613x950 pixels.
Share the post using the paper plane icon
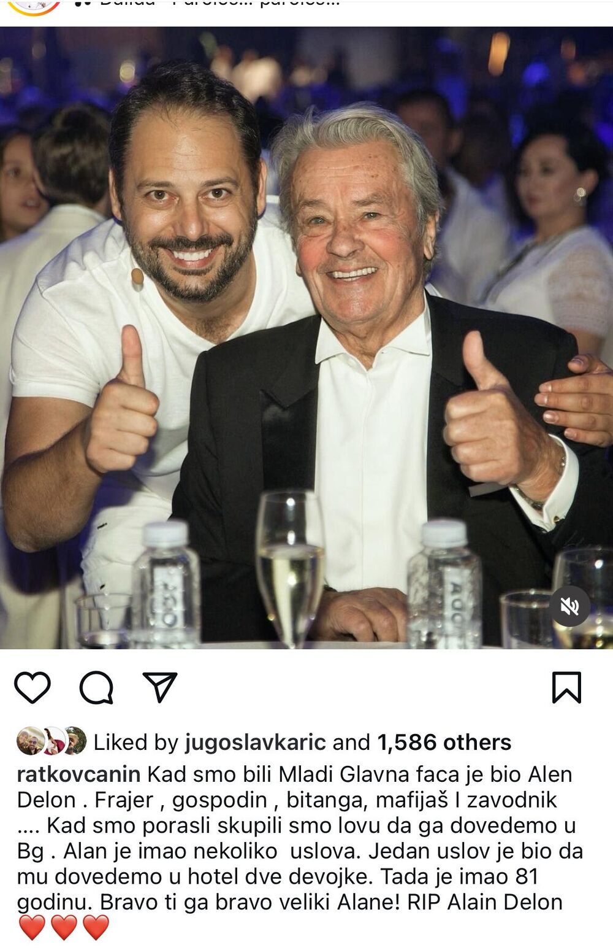160,687
